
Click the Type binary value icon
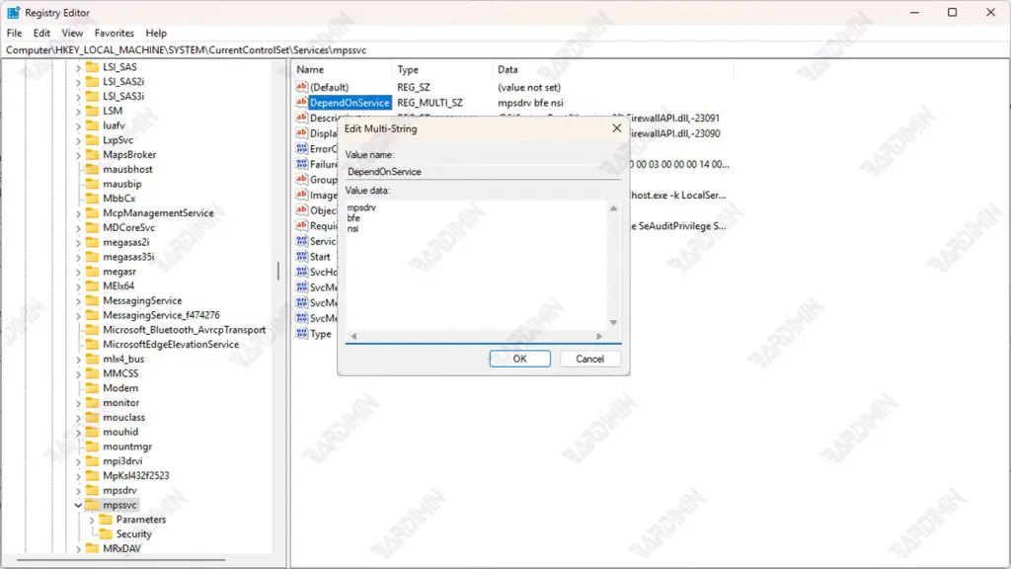point(301,334)
